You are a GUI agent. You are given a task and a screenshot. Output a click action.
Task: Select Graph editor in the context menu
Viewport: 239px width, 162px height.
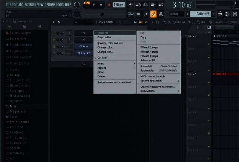[115, 37]
